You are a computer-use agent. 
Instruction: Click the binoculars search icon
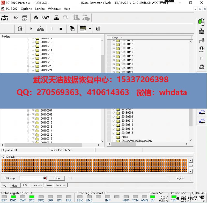pyautogui.click(x=36, y=18)
